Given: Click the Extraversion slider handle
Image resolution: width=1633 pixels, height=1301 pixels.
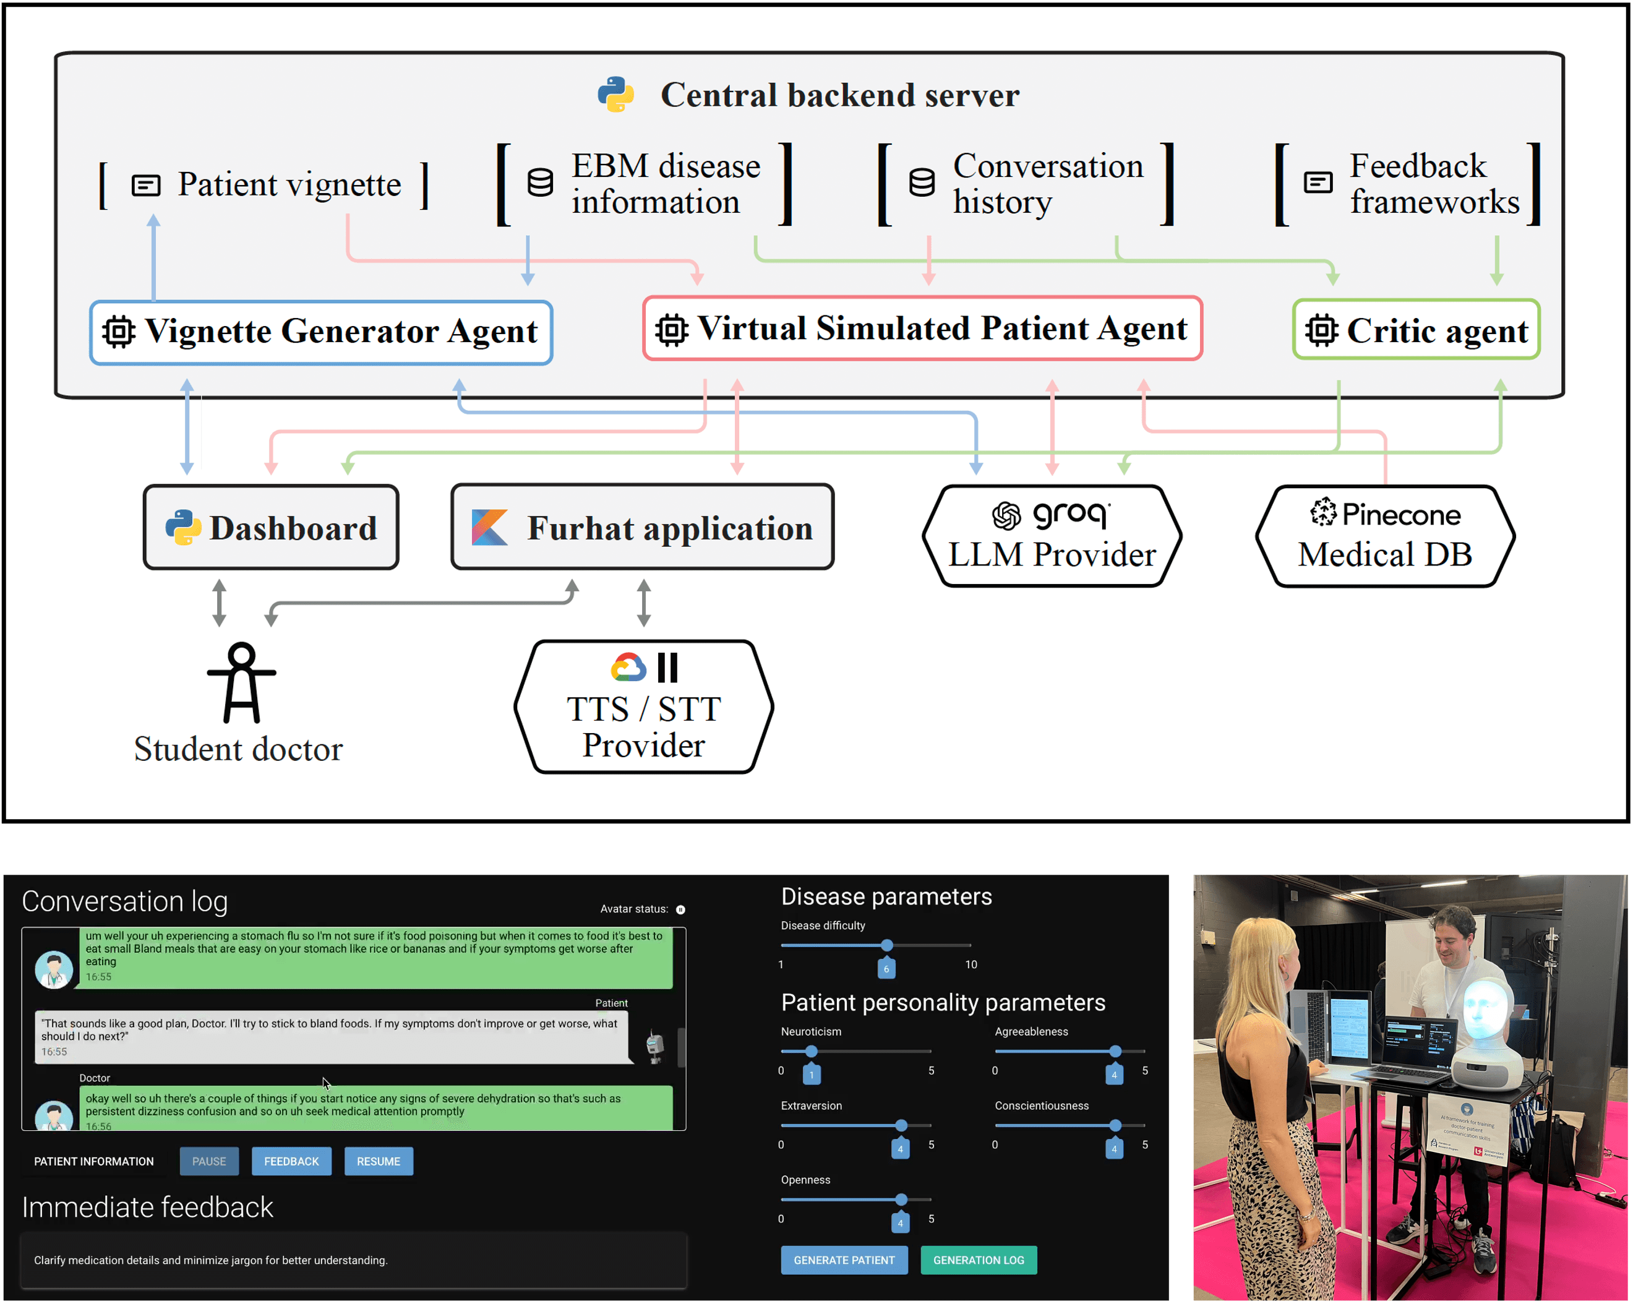Looking at the screenshot, I should tap(901, 1126).
